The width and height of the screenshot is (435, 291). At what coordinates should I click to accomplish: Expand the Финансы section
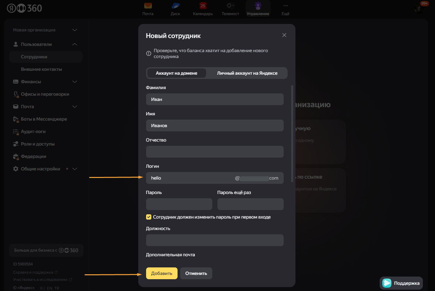(x=75, y=82)
